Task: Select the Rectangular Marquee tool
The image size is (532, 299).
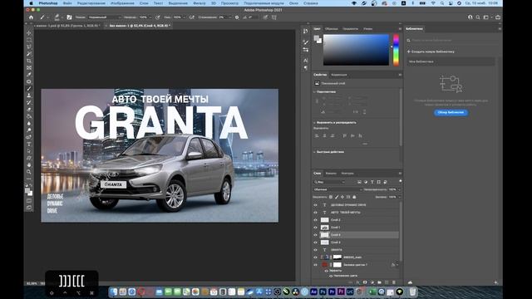Action: click(29, 40)
